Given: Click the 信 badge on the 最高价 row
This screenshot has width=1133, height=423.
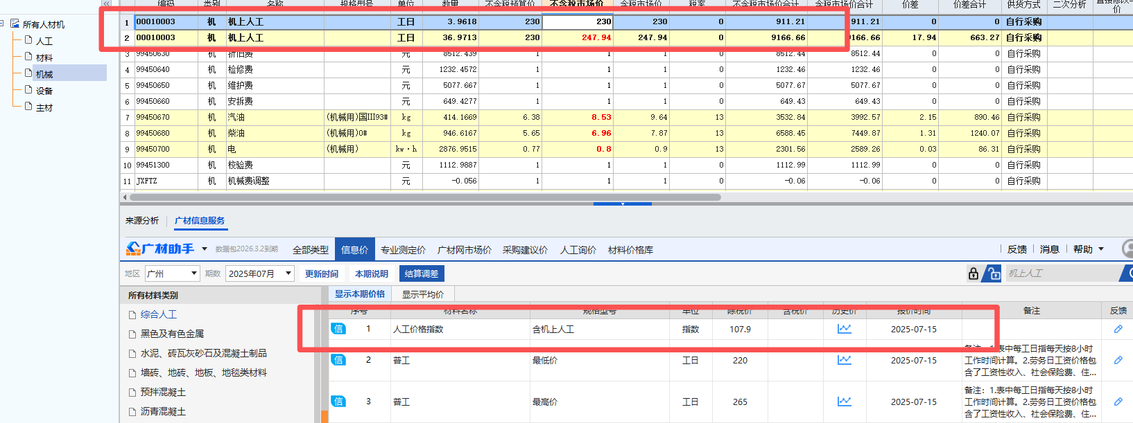Looking at the screenshot, I should coord(338,402).
